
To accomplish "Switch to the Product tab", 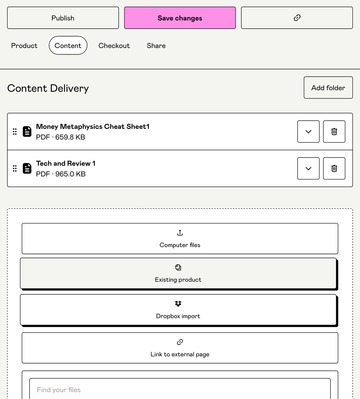I will (24, 45).
